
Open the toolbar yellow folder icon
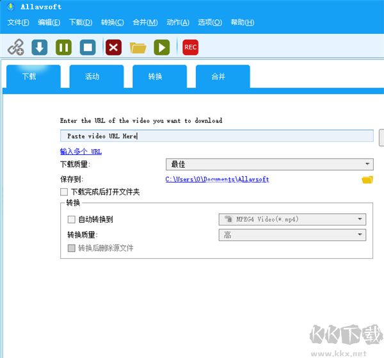coord(138,47)
